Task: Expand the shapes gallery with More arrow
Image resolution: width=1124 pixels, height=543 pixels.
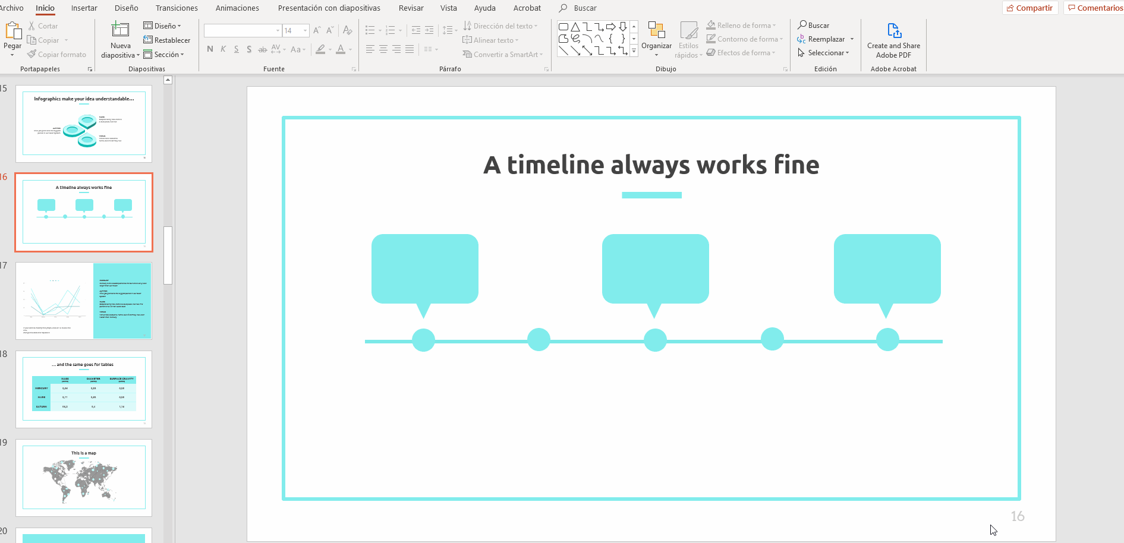Action: click(634, 51)
